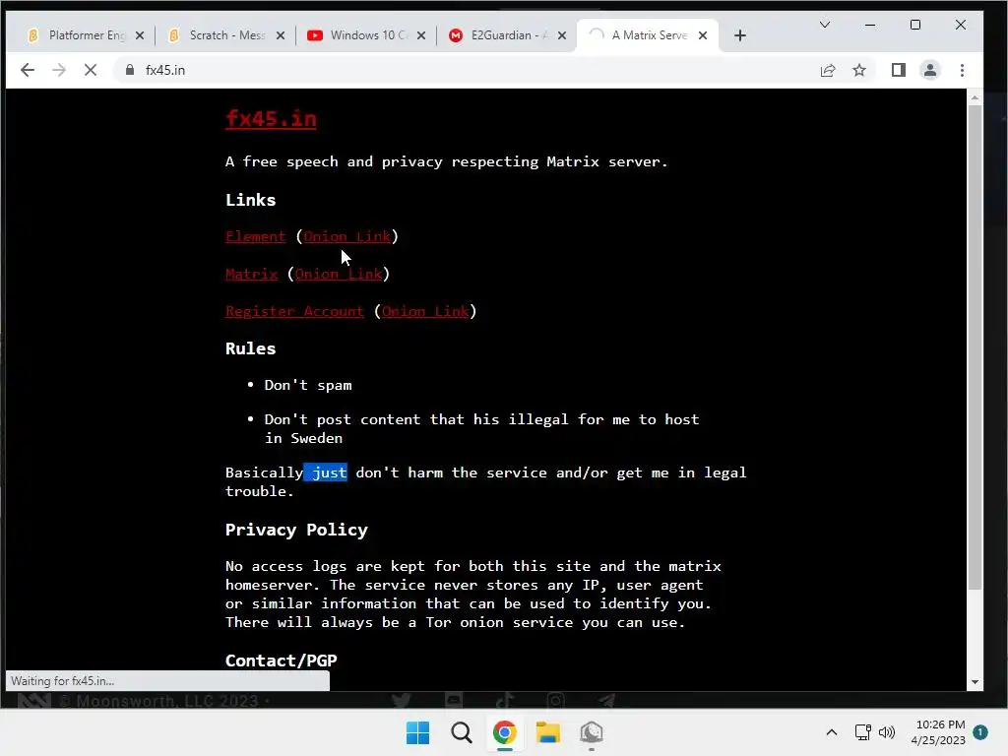Open the Element link

point(255,236)
